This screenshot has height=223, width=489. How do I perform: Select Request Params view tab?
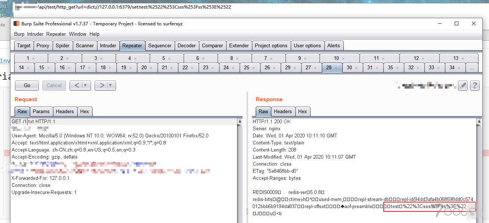[41, 111]
